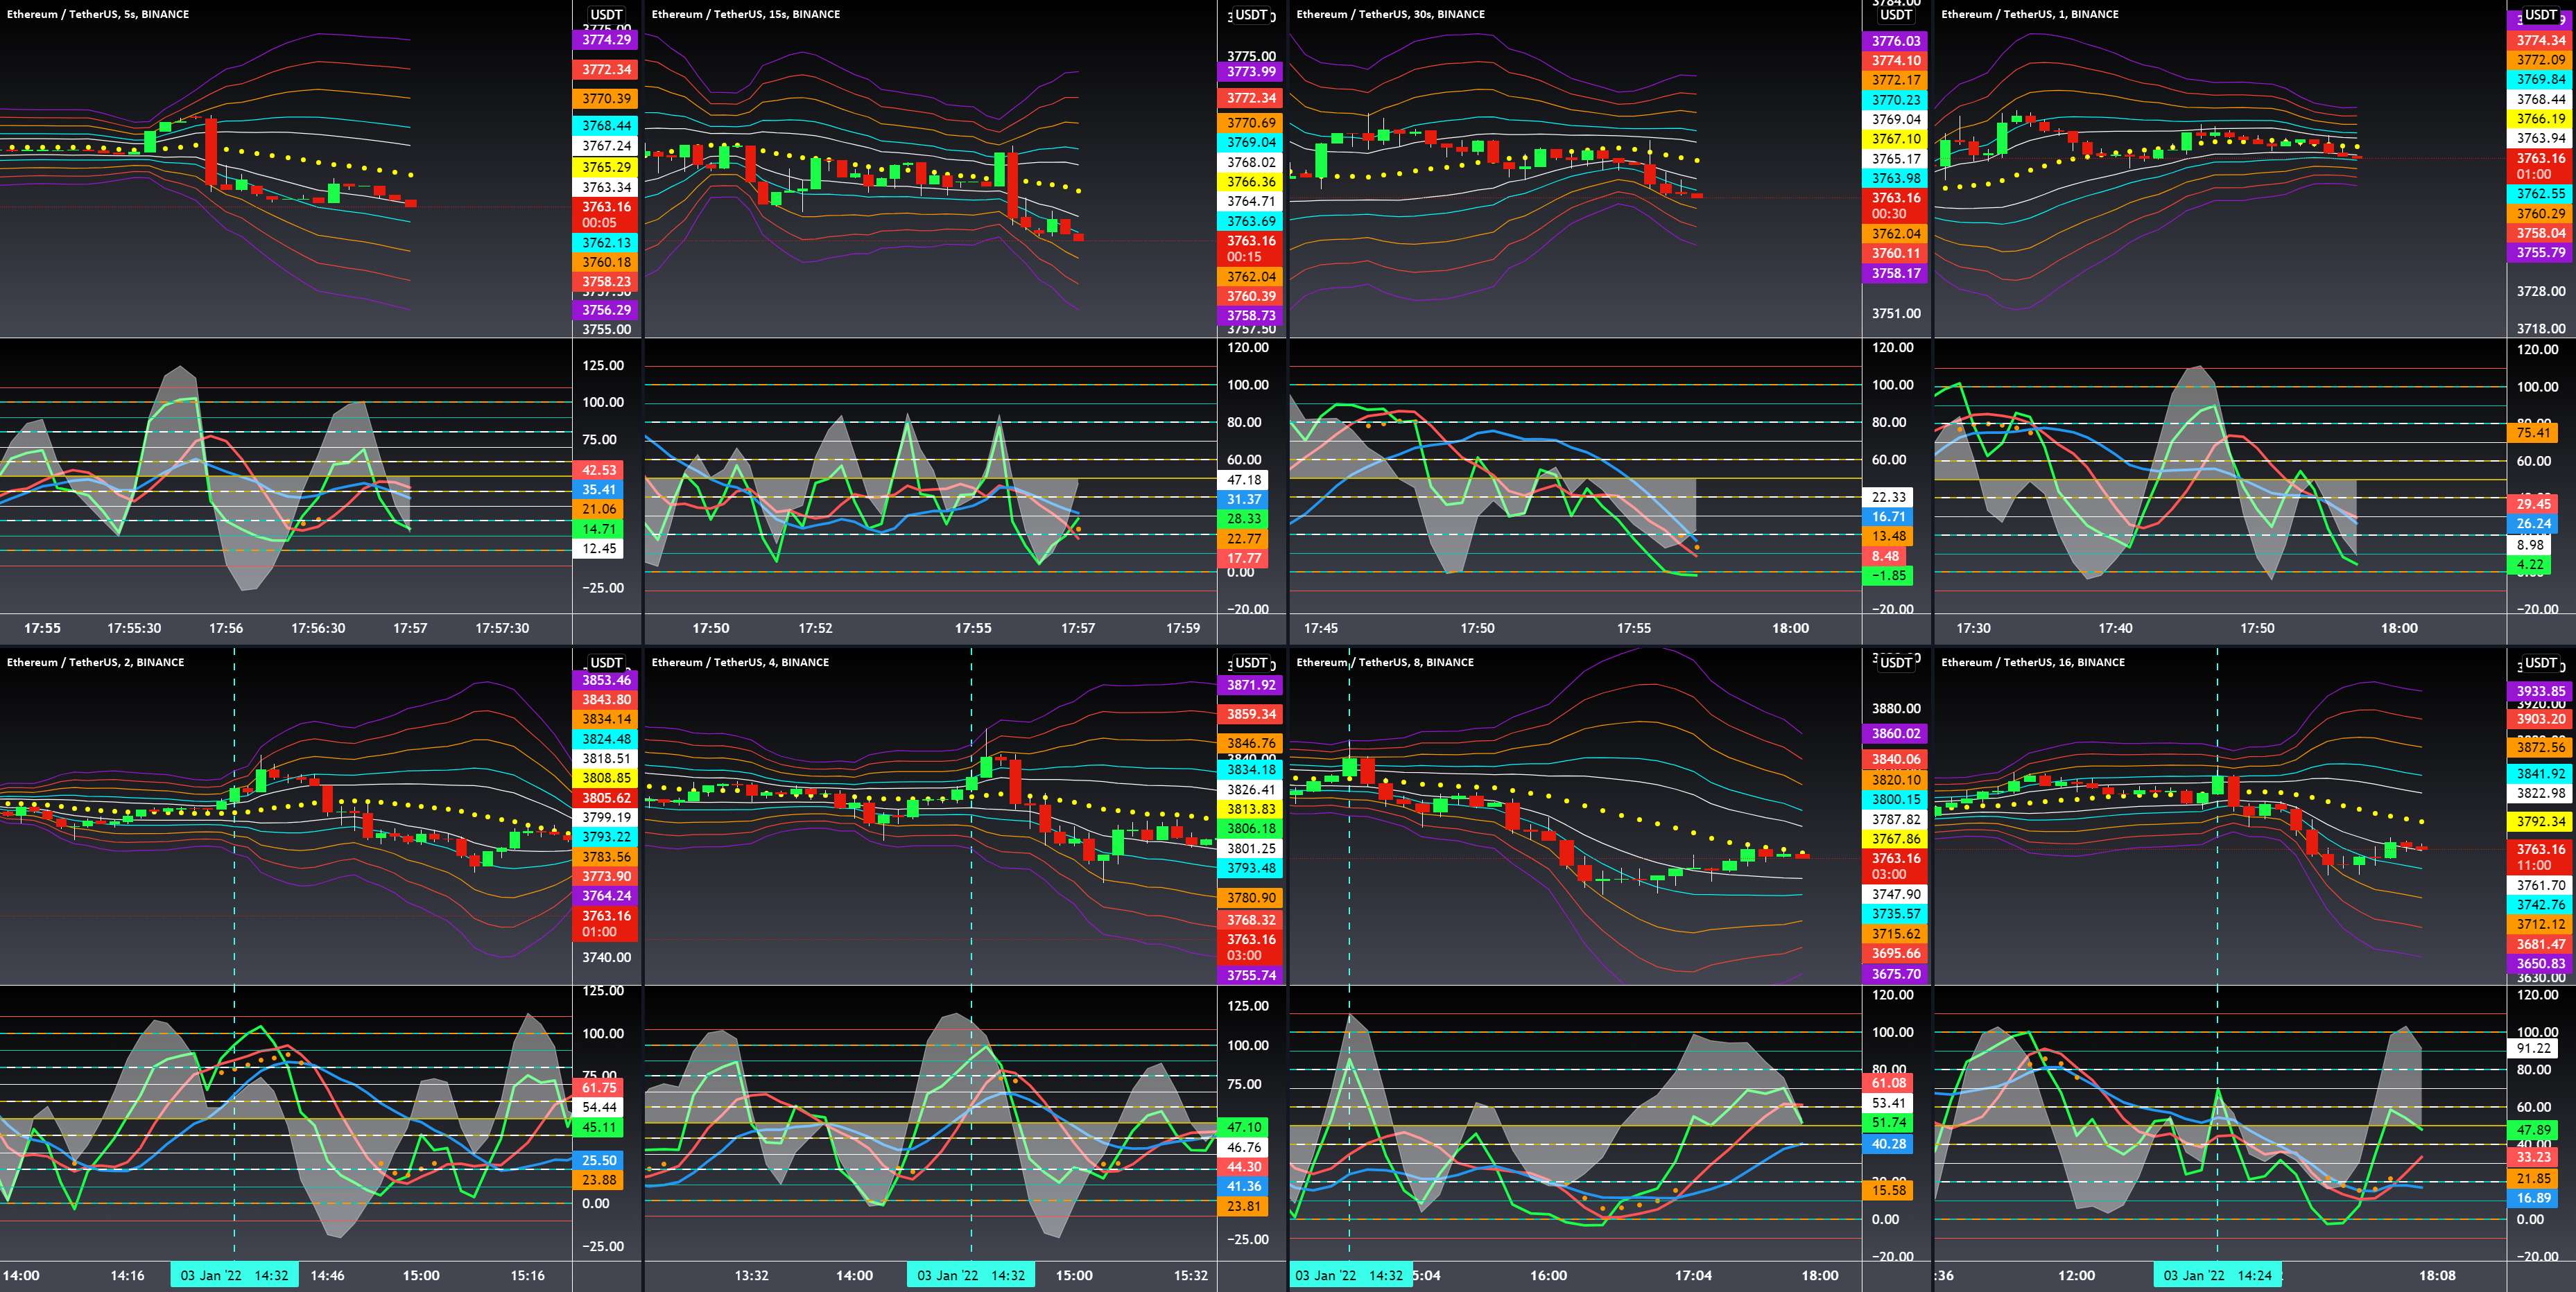Screen dimensions: 2576x1292
Task: Click the 17:04 time axis label
Action: click(1693, 1275)
